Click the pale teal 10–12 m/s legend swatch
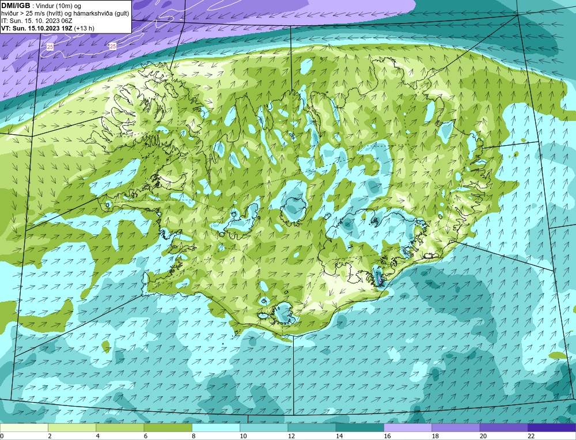Viewport: 576px width, 440px height. pyautogui.click(x=264, y=428)
